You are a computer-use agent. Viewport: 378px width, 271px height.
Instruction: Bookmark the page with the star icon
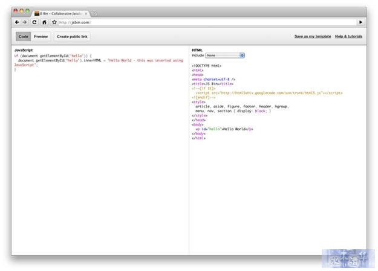pos(54,22)
